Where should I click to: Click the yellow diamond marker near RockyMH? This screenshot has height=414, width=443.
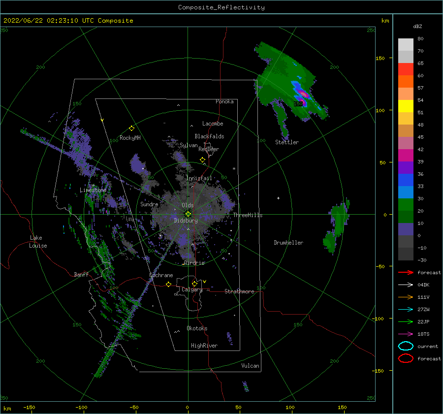(x=131, y=128)
